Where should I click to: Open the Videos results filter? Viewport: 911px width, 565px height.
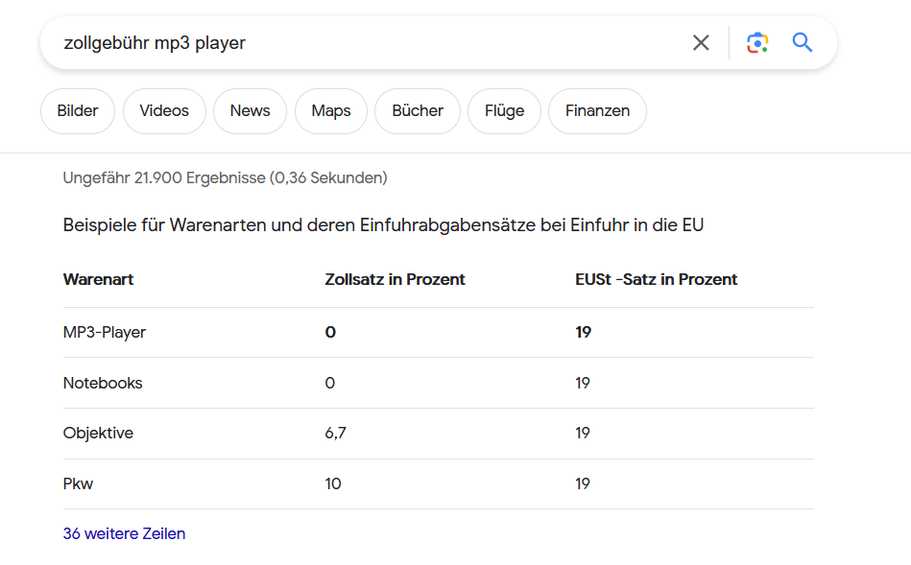(164, 111)
